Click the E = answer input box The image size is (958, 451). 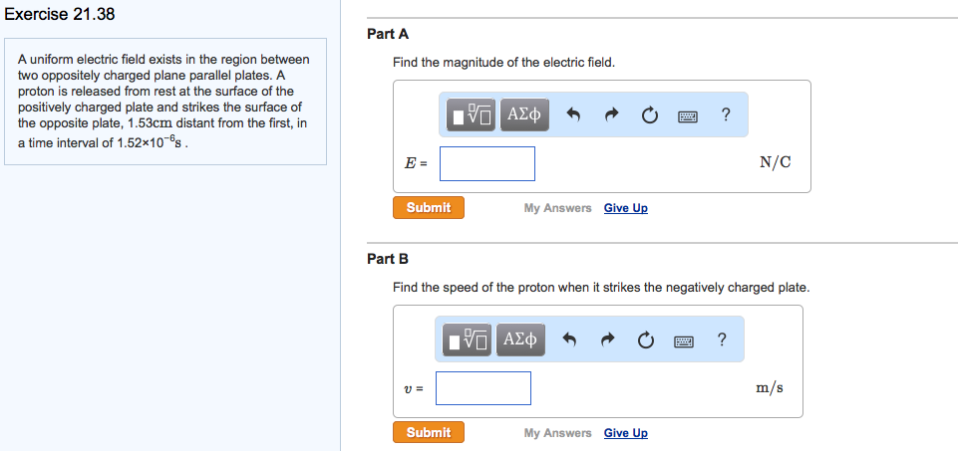(x=487, y=164)
